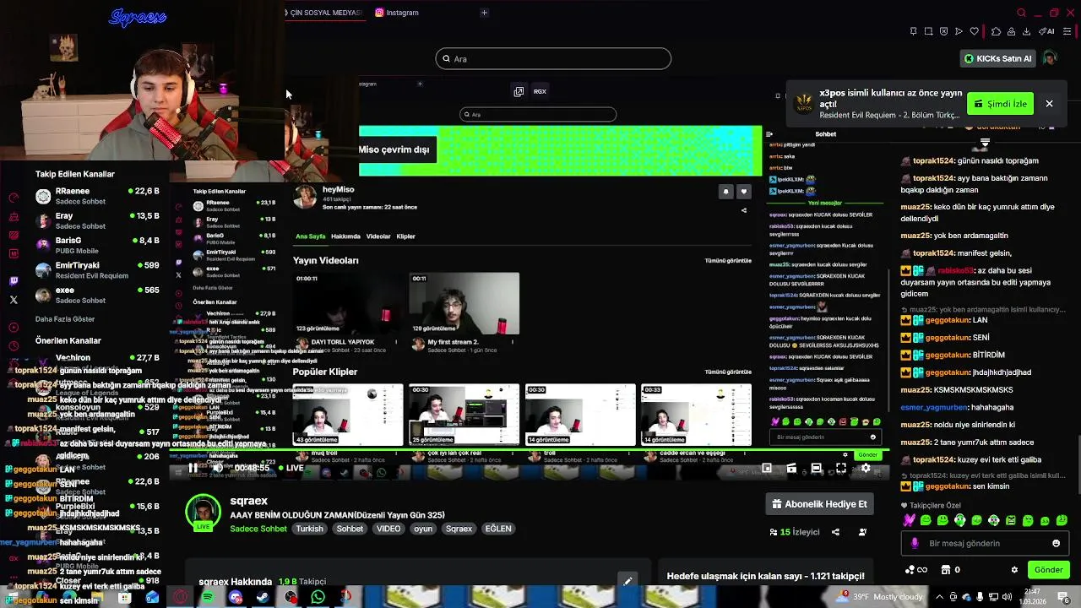Open the inner heyMiso page Hakkında tab
This screenshot has width=1081, height=608.
click(345, 236)
